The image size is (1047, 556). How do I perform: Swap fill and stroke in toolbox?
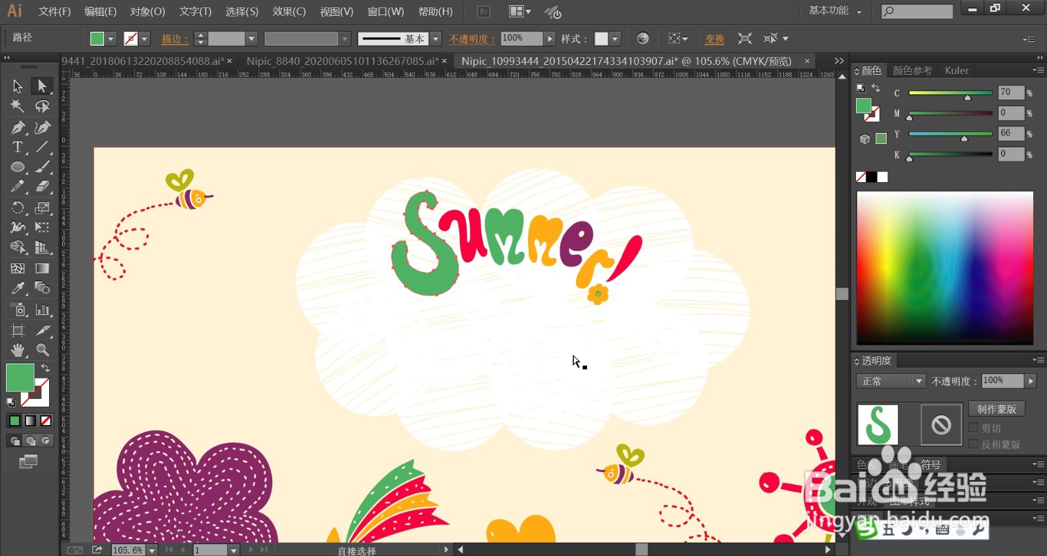click(x=45, y=368)
